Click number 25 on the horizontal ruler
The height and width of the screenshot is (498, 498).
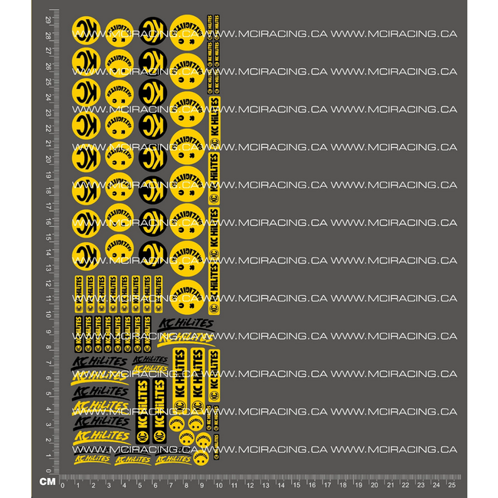(x=451, y=485)
